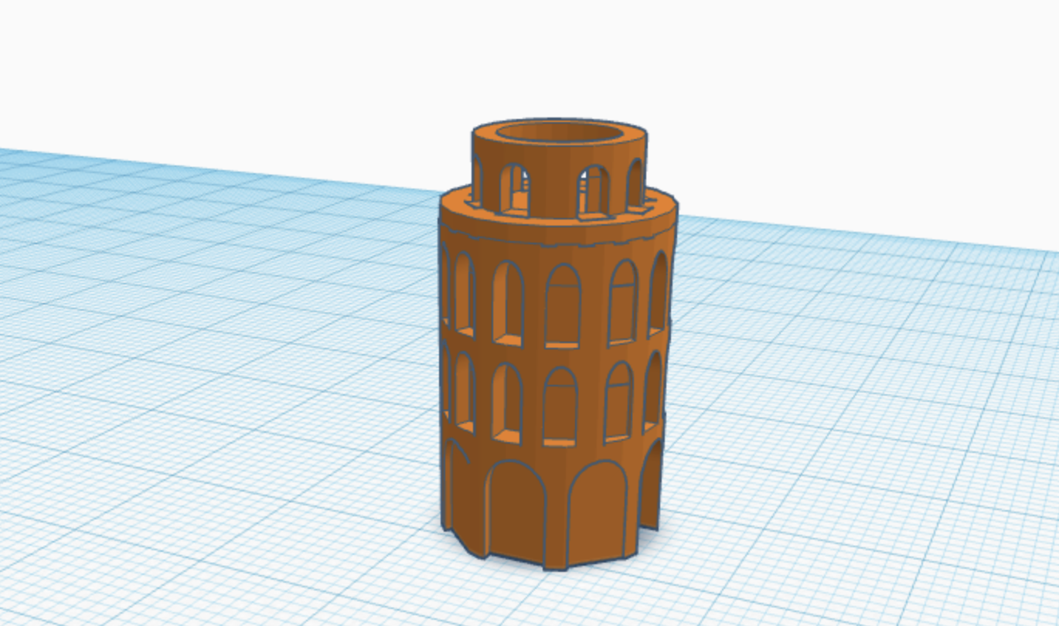
Task: Click the white background above the workplane
Action: 232,62
